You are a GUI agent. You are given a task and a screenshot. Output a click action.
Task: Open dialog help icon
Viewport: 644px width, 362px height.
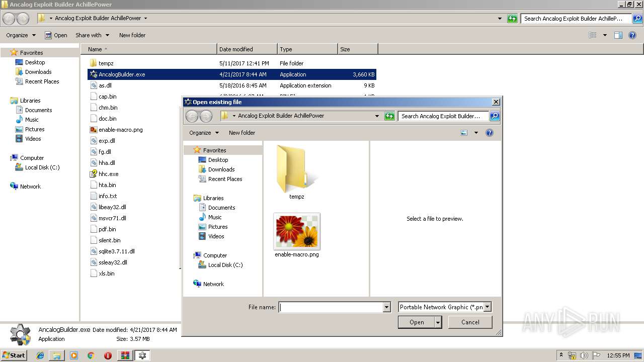(x=490, y=133)
